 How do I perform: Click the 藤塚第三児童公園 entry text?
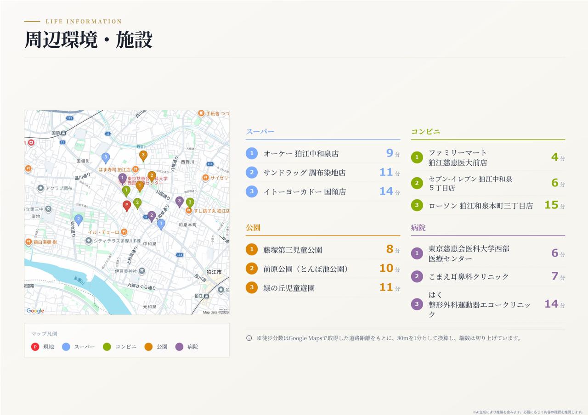293,250
